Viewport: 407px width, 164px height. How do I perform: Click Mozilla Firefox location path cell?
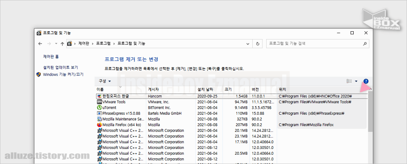pos(306,125)
